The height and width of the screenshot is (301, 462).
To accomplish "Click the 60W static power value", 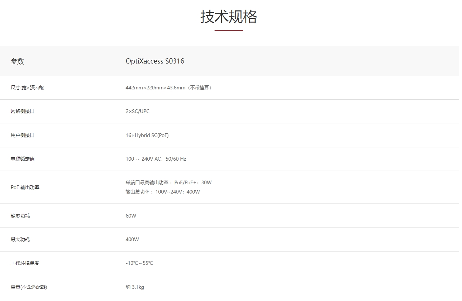I will [x=131, y=216].
